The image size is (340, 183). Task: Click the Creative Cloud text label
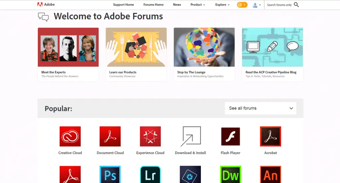70,153
